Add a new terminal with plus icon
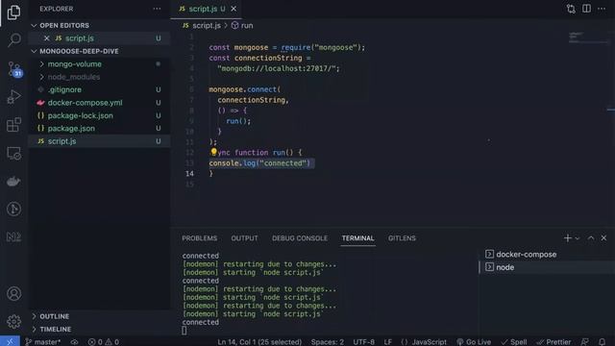 click(567, 238)
